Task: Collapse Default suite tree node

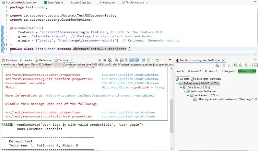Action: [177, 84]
